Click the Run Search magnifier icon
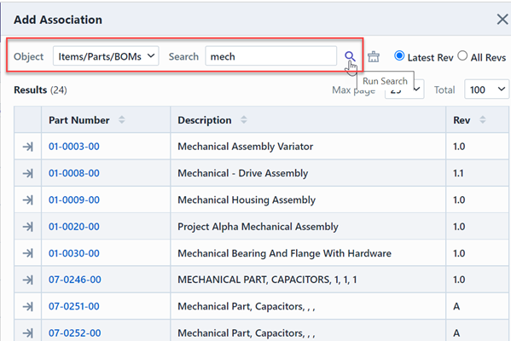Image resolution: width=511 pixels, height=341 pixels. pos(350,56)
